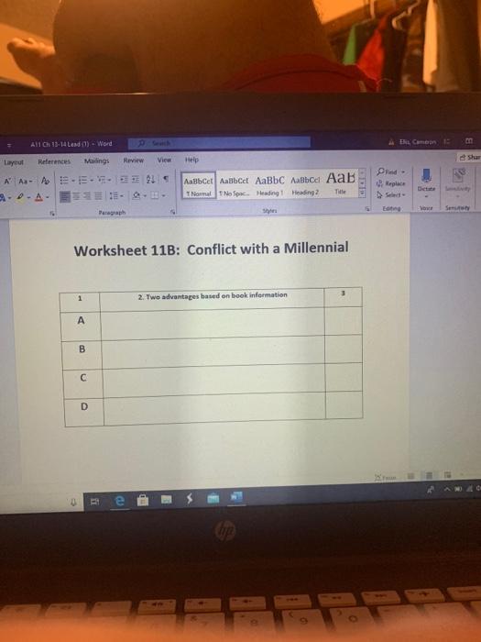Image resolution: width=481 pixels, height=642 pixels.
Task: Expand the Styles gallery More arrow
Action: pos(362,194)
